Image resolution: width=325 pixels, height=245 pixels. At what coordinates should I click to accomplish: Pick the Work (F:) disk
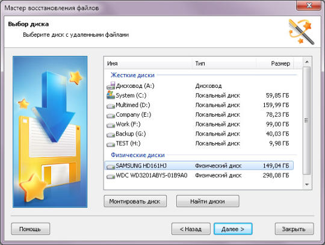[x=128, y=124]
